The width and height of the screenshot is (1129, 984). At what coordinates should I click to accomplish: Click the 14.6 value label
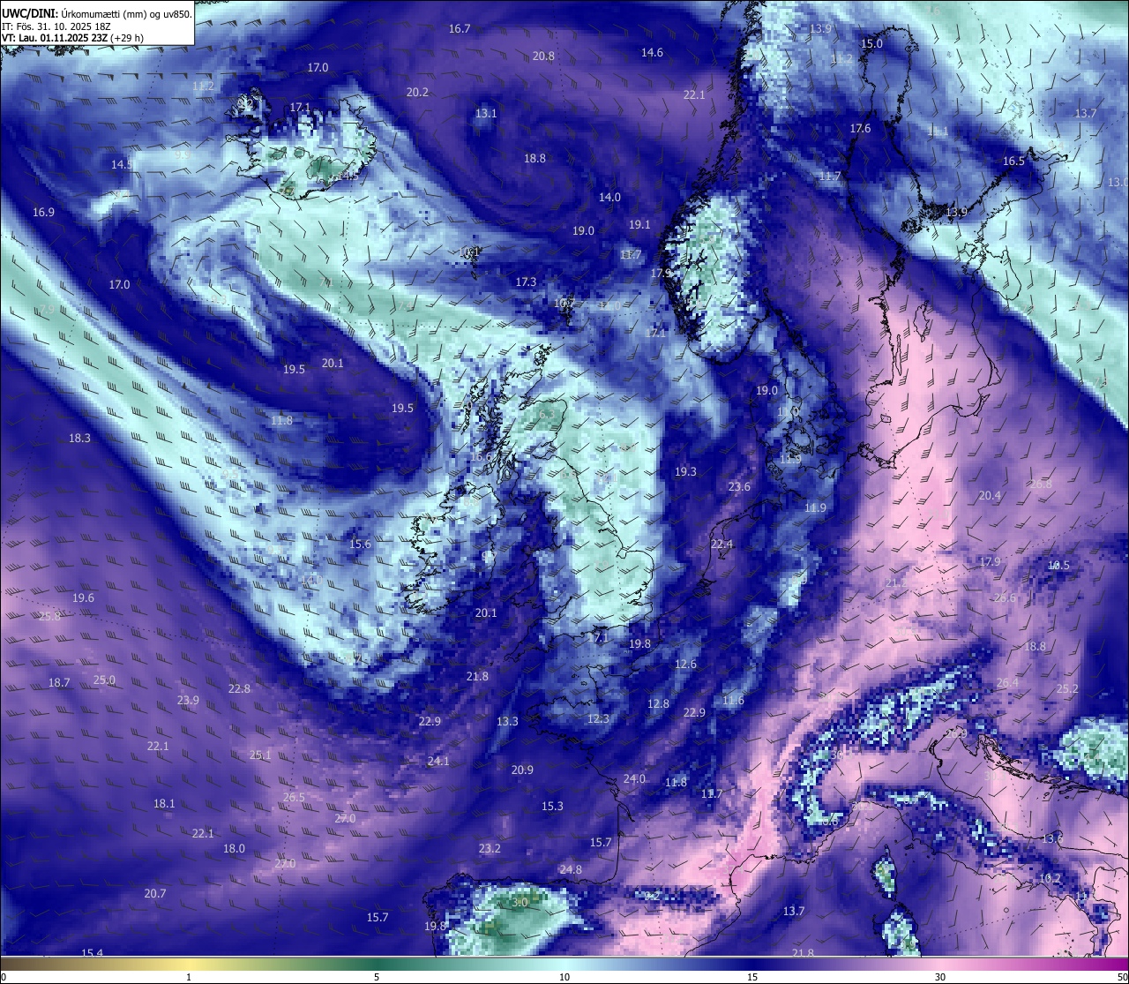pyautogui.click(x=652, y=52)
